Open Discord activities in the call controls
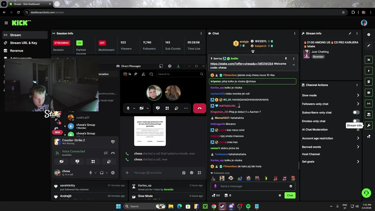The height and width of the screenshot is (211, 375). [167, 108]
